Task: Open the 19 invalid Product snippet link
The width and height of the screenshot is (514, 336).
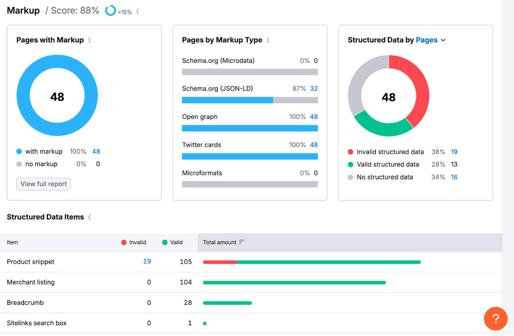Action: point(147,261)
